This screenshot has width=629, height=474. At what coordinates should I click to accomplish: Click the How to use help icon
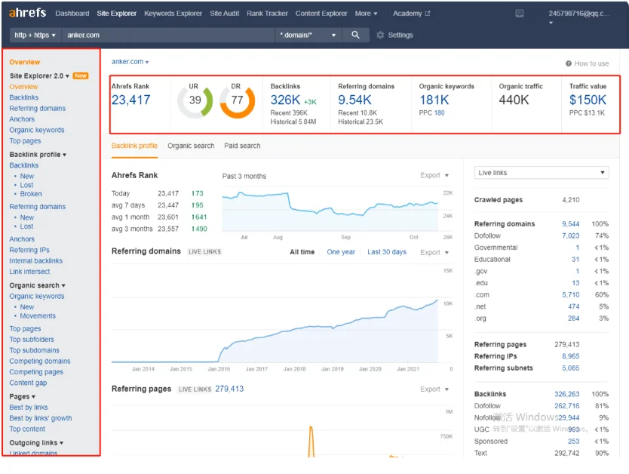pos(569,63)
